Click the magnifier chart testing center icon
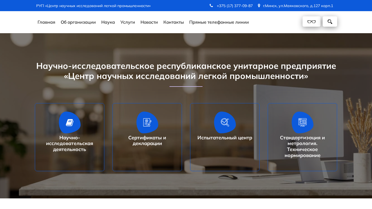Viewport: 372px width, 209px height. click(225, 122)
